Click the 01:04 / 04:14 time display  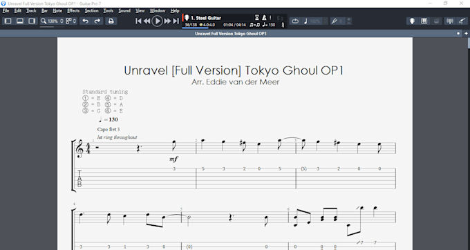pyautogui.click(x=234, y=25)
